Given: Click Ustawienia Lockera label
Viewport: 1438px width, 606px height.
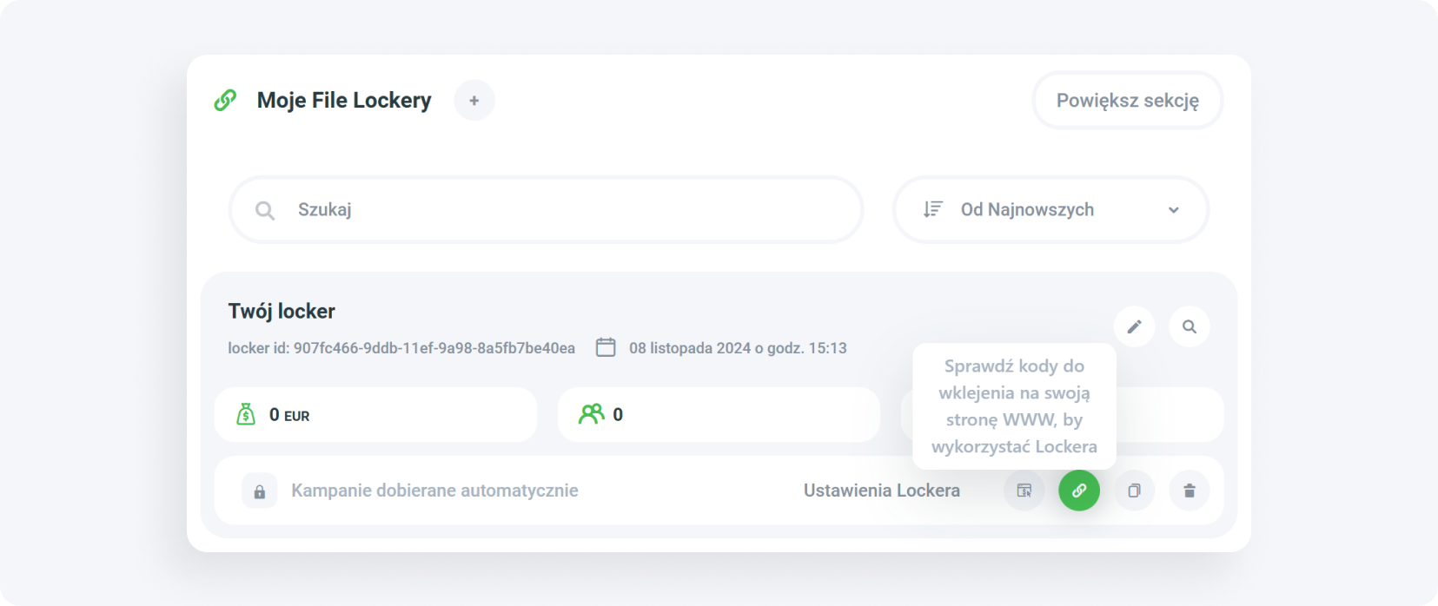Looking at the screenshot, I should pyautogui.click(x=881, y=491).
